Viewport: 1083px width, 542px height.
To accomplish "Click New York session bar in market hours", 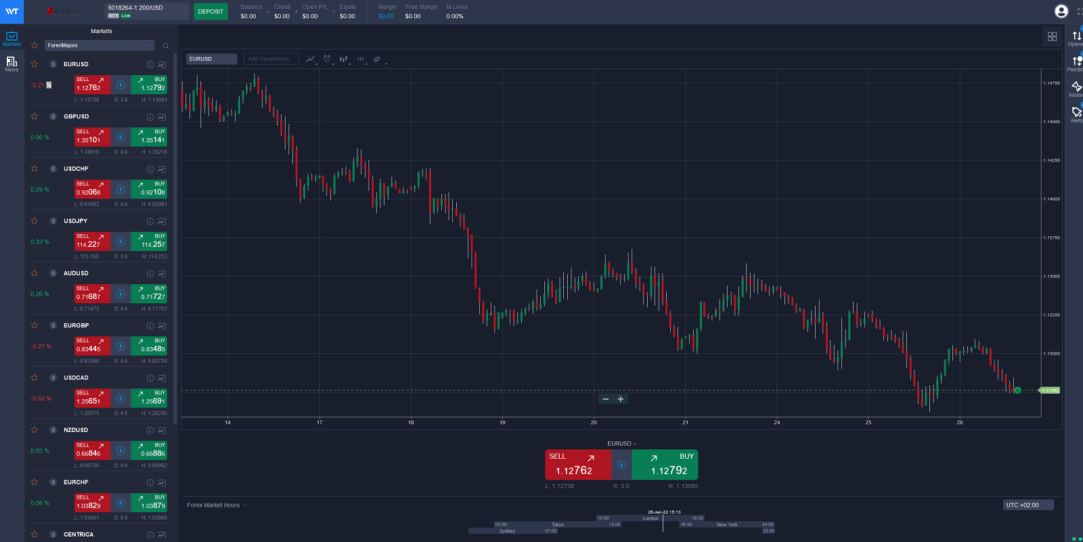I will (x=727, y=524).
